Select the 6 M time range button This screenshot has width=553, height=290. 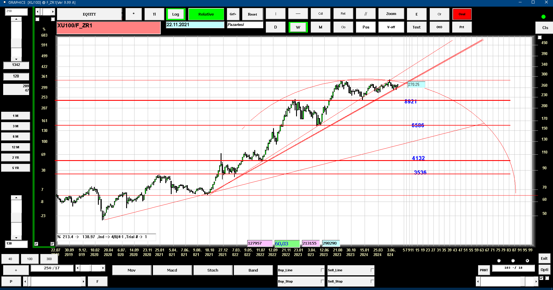point(16,137)
